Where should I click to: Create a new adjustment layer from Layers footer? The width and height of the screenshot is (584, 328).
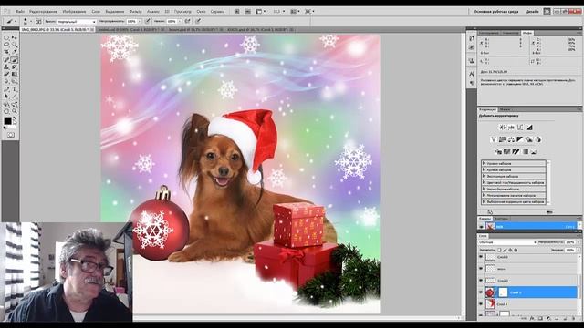click(548, 318)
